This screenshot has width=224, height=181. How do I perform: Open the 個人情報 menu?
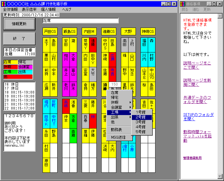[48, 10]
